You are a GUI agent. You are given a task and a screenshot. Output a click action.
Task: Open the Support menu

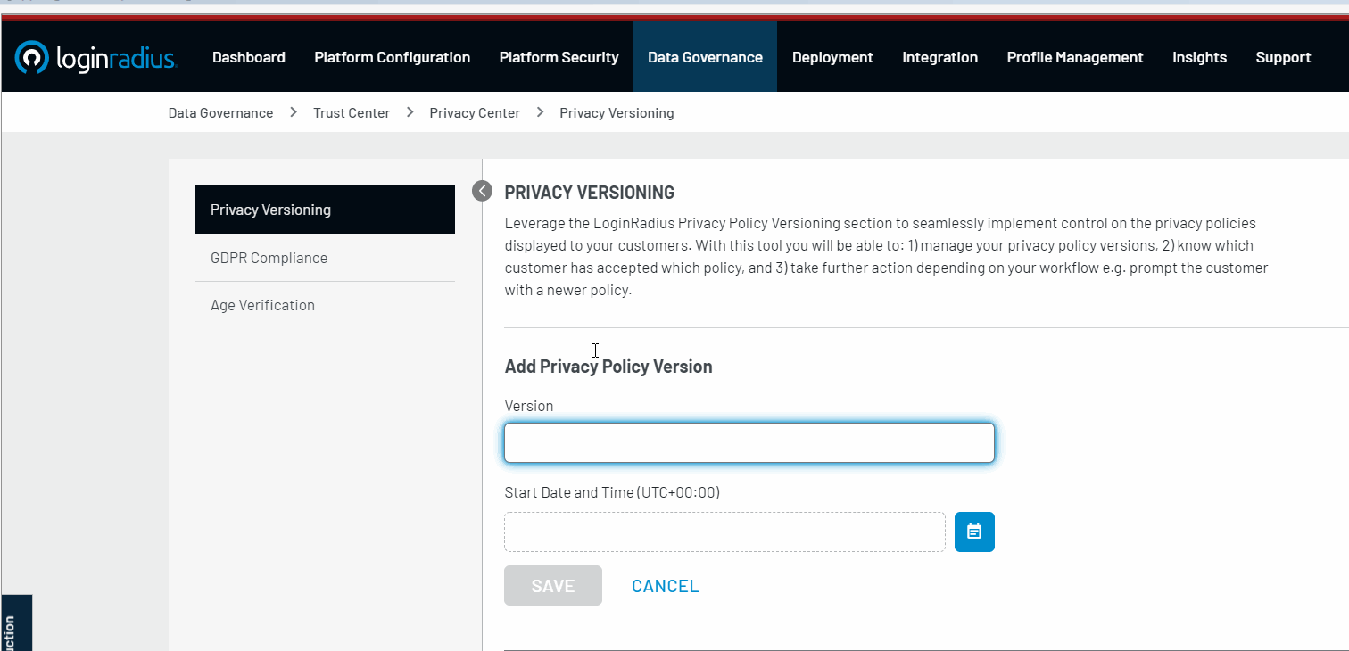(x=1283, y=57)
